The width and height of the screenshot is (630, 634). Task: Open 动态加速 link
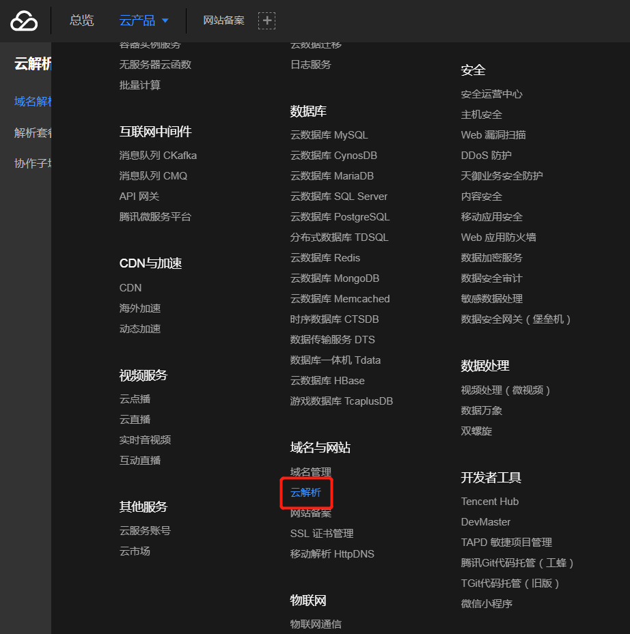click(x=139, y=329)
